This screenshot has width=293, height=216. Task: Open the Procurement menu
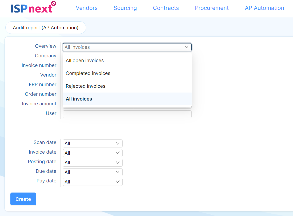pyautogui.click(x=212, y=8)
